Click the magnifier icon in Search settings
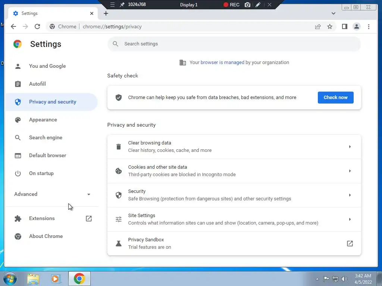Viewport: 382px width, 286px height. tap(116, 44)
